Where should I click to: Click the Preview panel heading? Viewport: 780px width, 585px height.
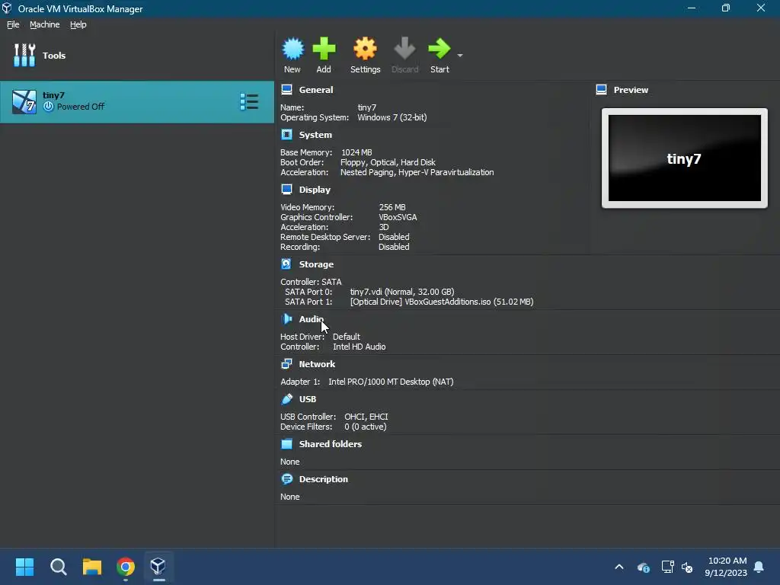click(x=631, y=90)
